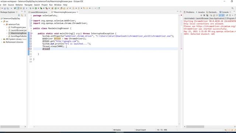Image resolution: width=236 pixels, height=133 pixels.
Task: Collapse the seleniumTuts package node
Action: point(4,24)
